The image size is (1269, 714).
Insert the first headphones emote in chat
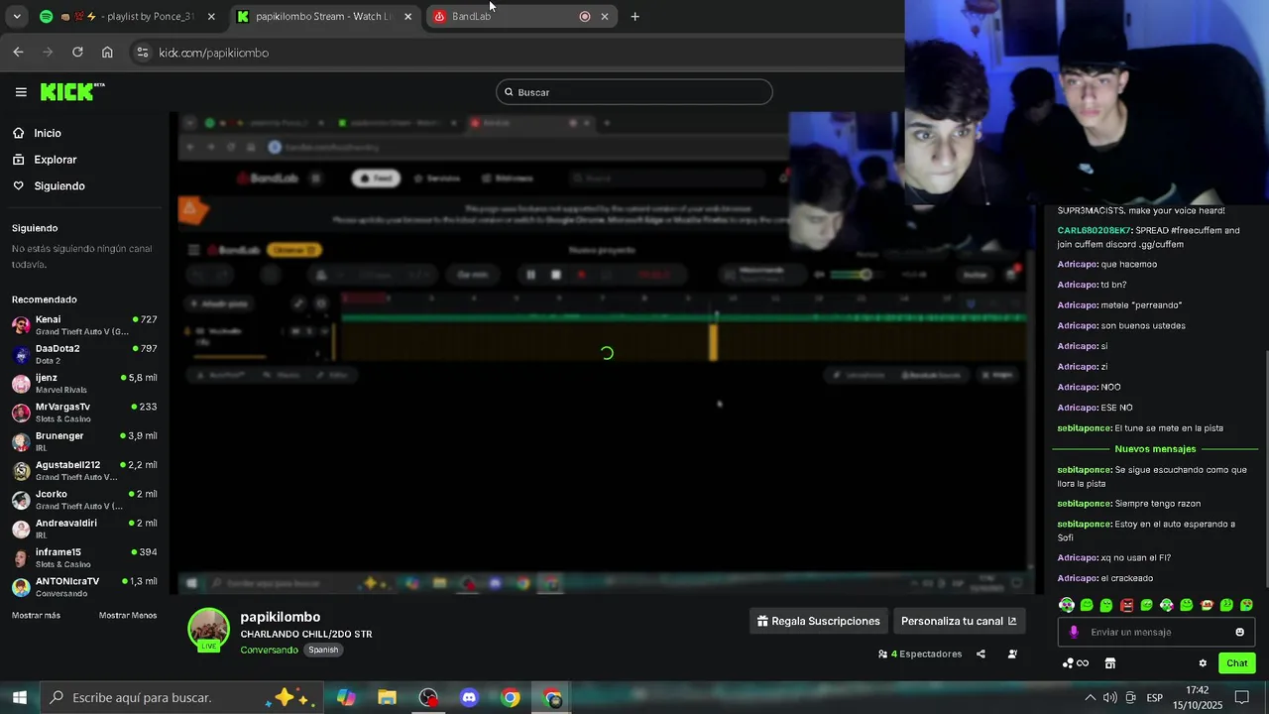point(1067,605)
